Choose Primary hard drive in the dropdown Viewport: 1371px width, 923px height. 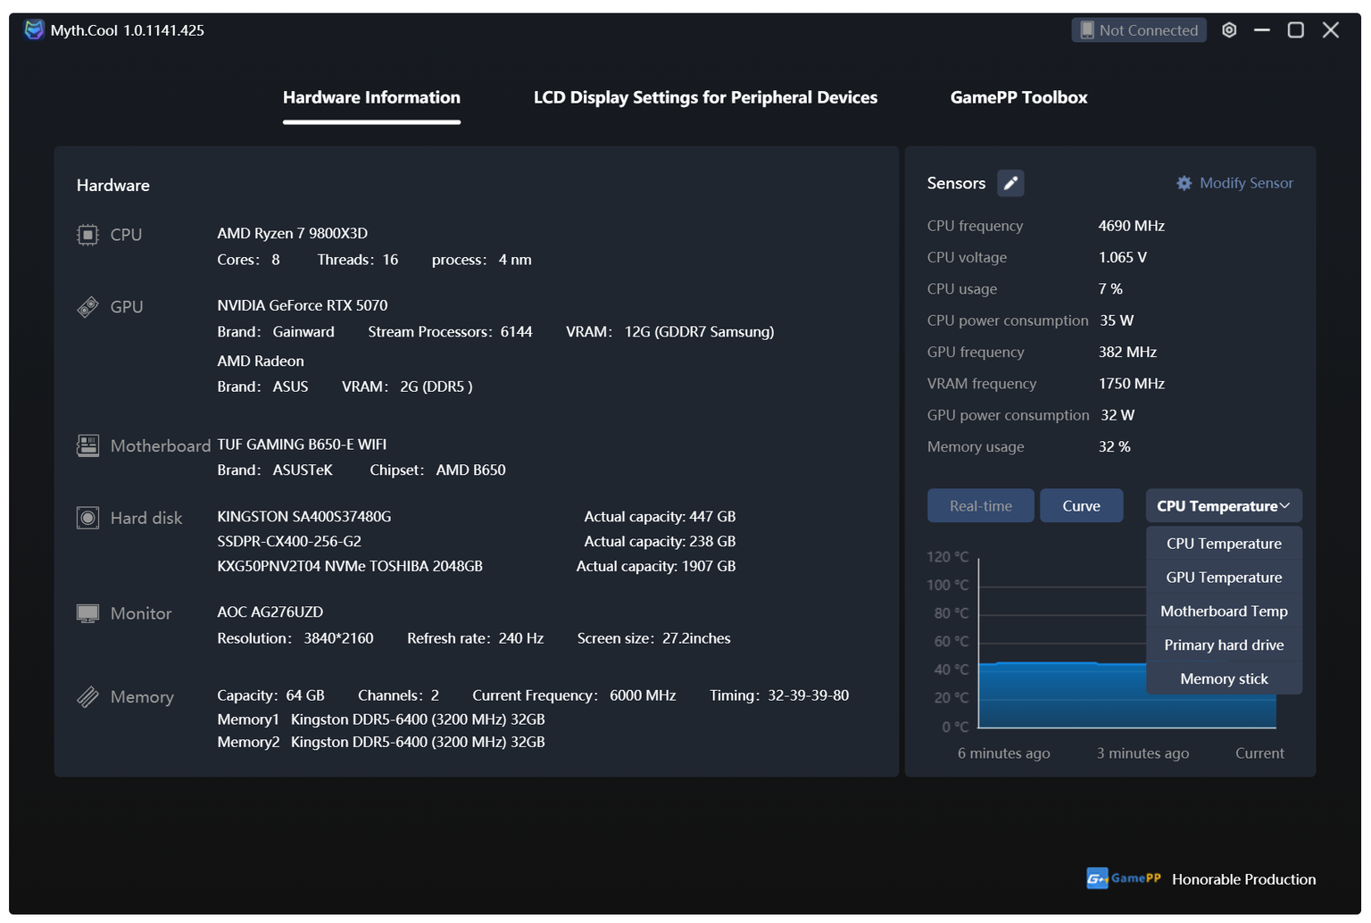(x=1224, y=645)
